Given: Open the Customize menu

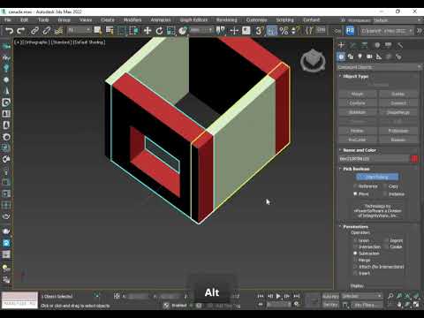Looking at the screenshot, I should click(x=256, y=20).
